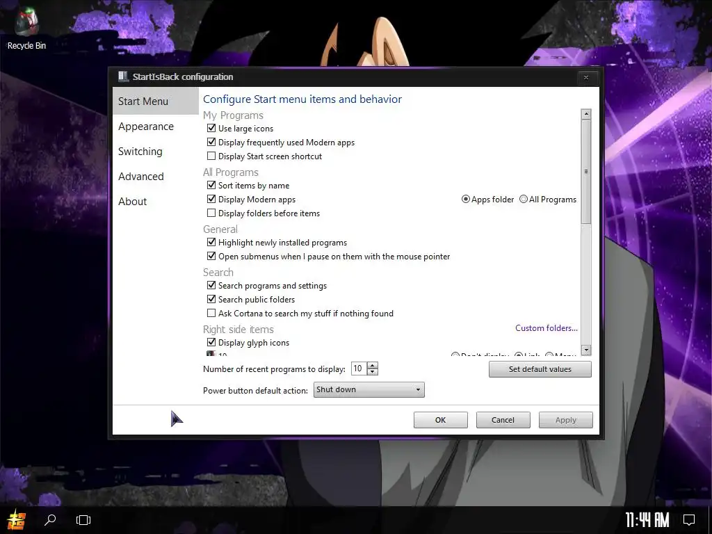
Task: Open the Action Center notification icon
Action: pyautogui.click(x=689, y=519)
